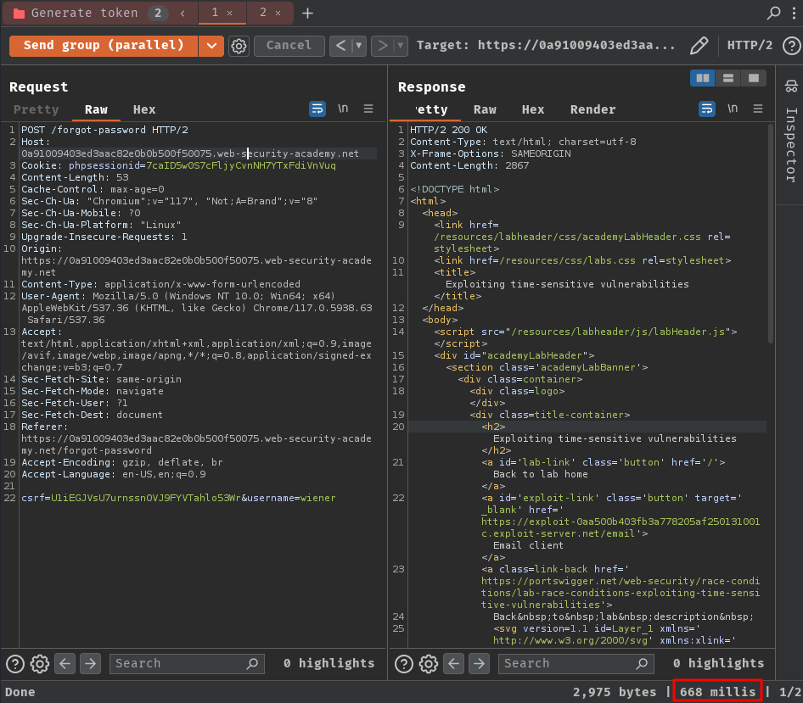
Task: Click request body csrf line
Action: [178, 498]
